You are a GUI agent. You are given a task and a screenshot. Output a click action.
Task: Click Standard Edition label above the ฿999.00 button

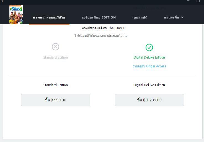56,85
